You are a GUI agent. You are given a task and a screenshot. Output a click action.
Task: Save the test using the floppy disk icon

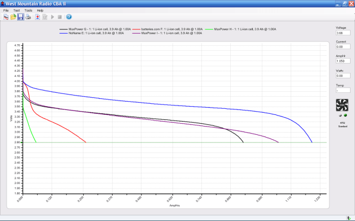click(21, 17)
